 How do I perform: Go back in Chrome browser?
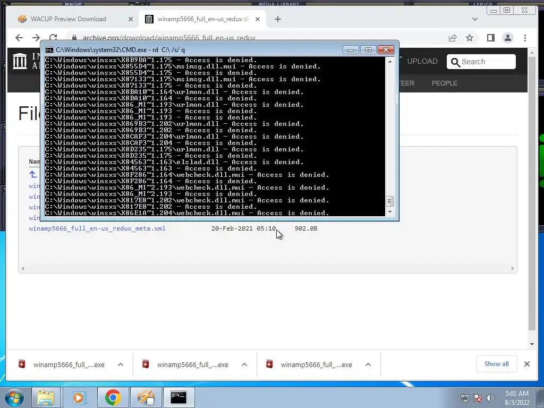pos(19,38)
